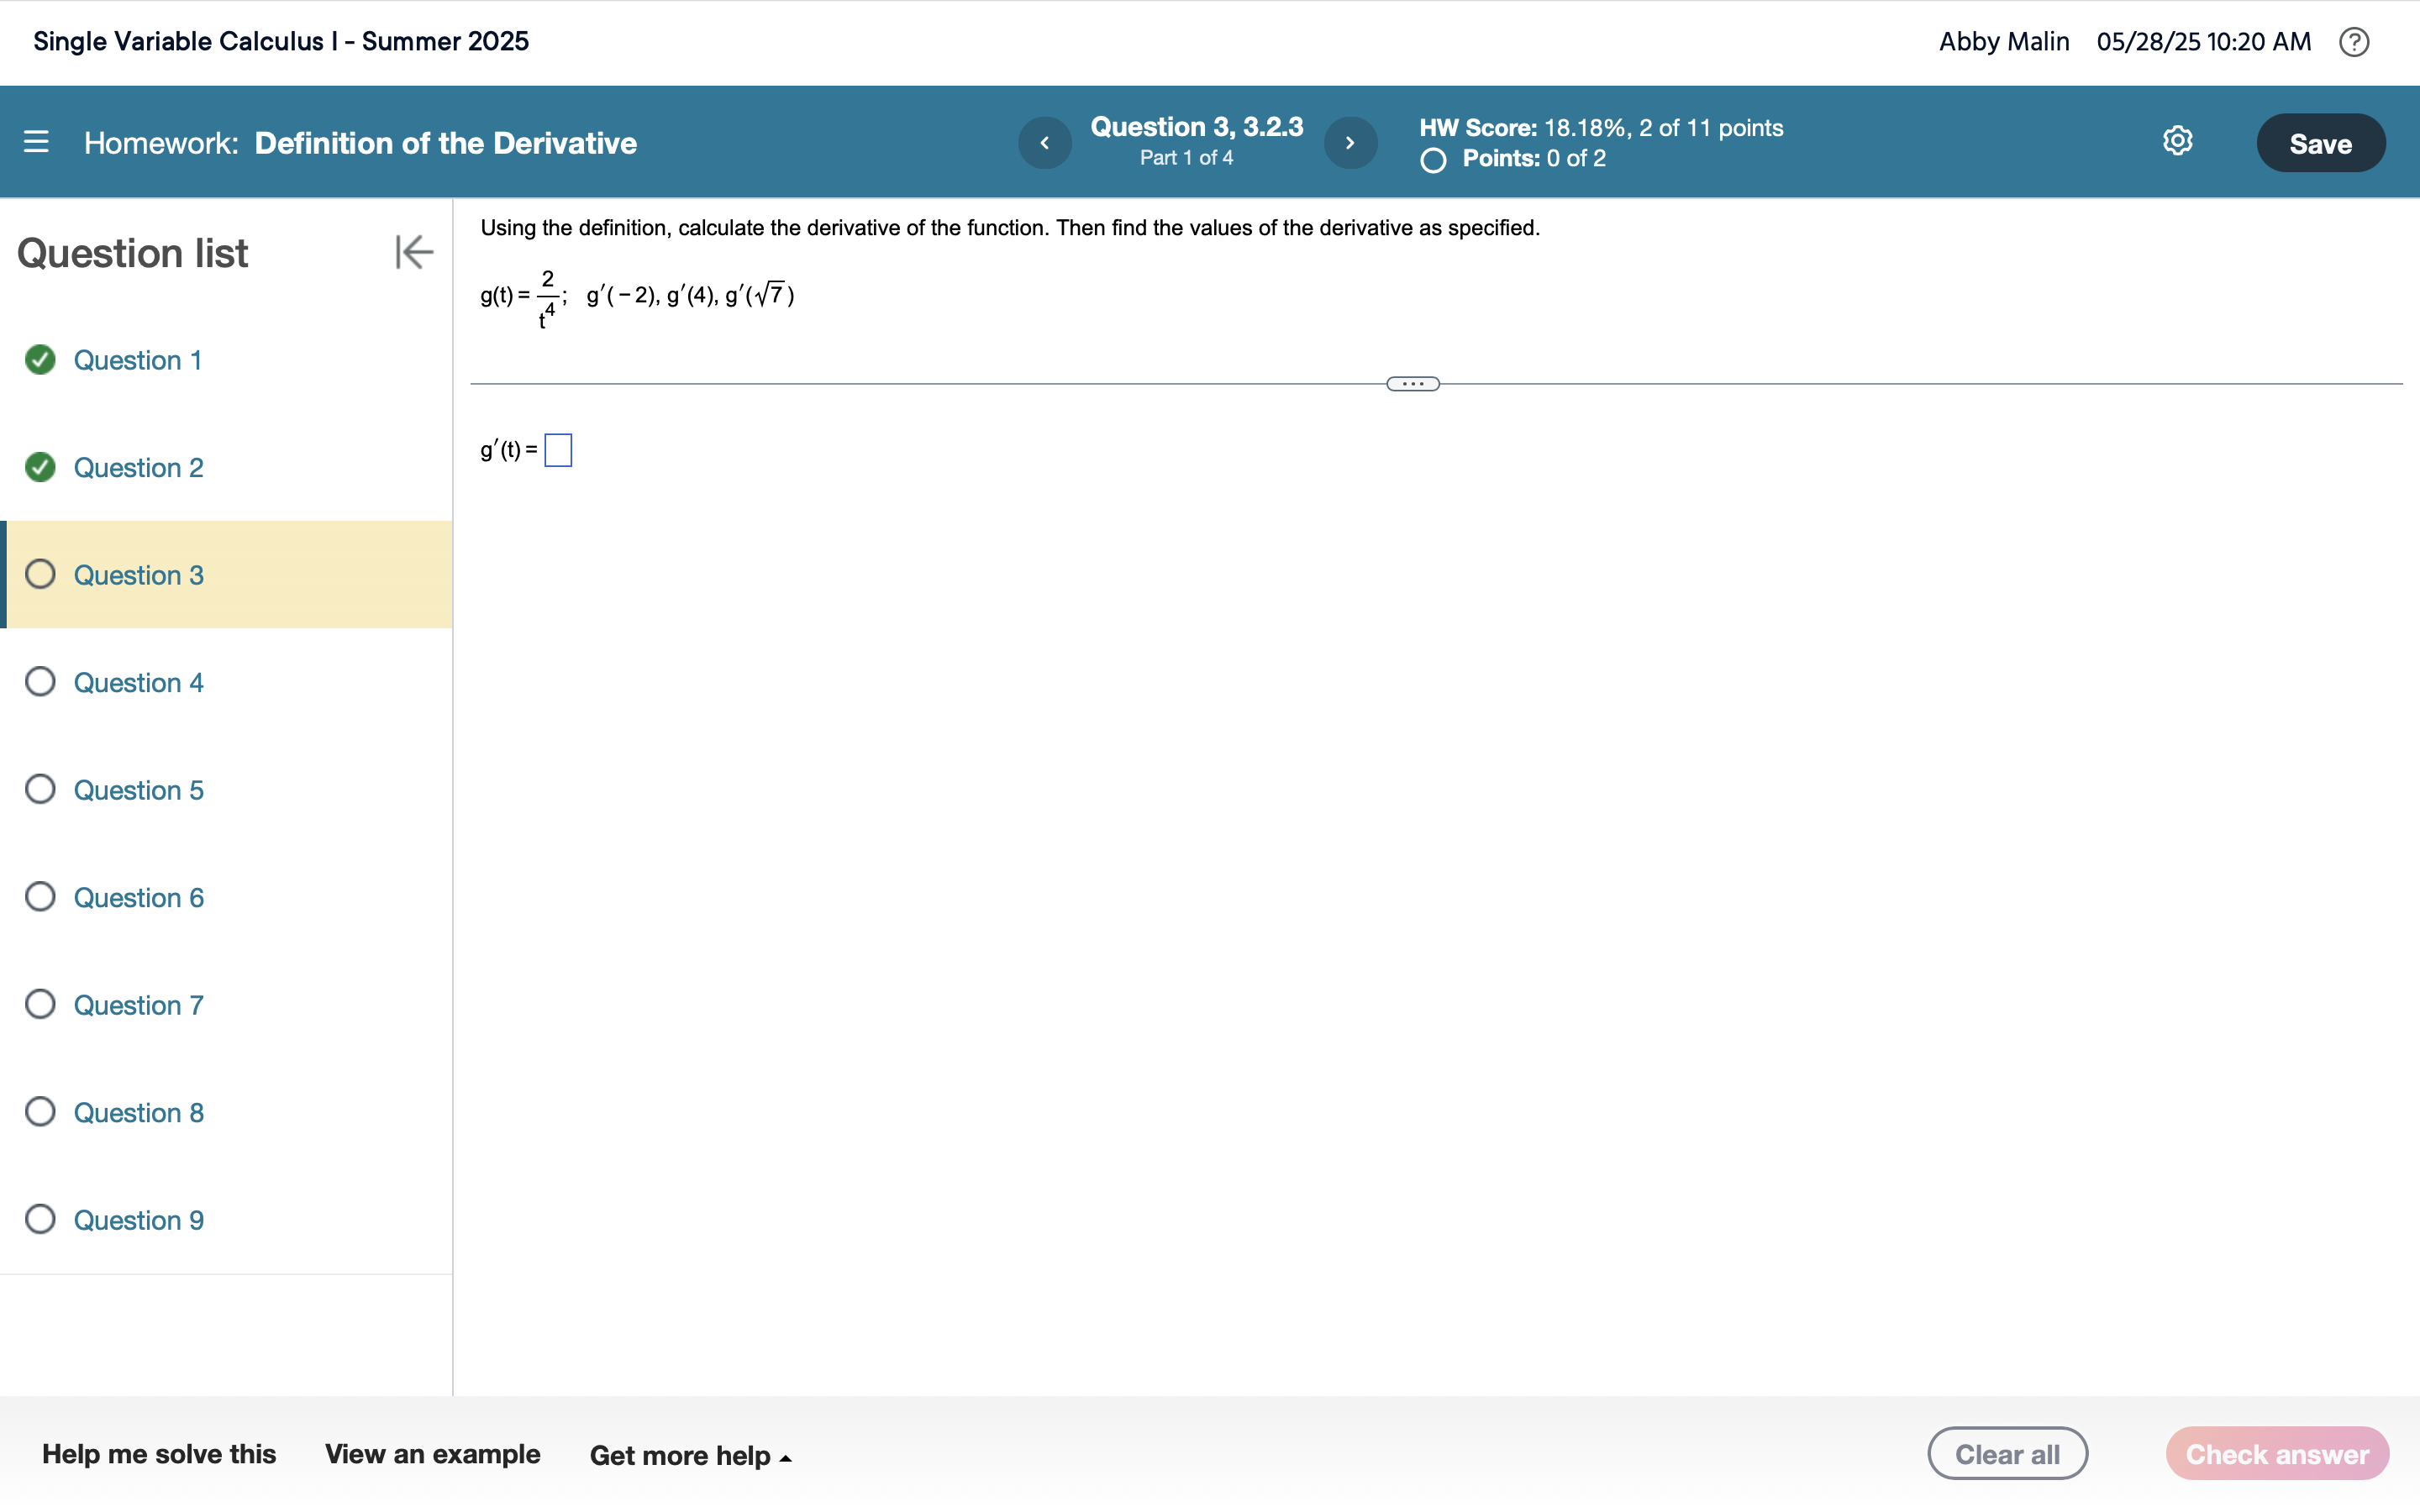Go to next question using right chevron
Viewport: 2420px width, 1512px height.
1351,142
